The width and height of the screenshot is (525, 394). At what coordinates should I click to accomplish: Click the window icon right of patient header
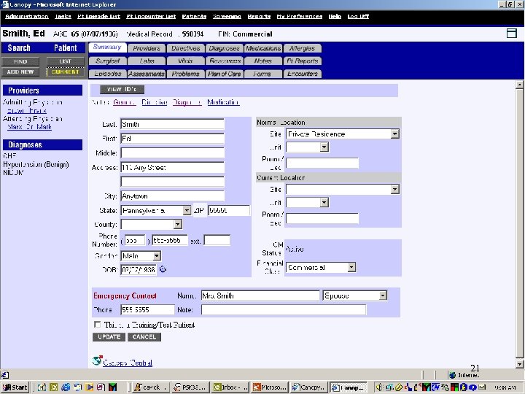coord(512,33)
